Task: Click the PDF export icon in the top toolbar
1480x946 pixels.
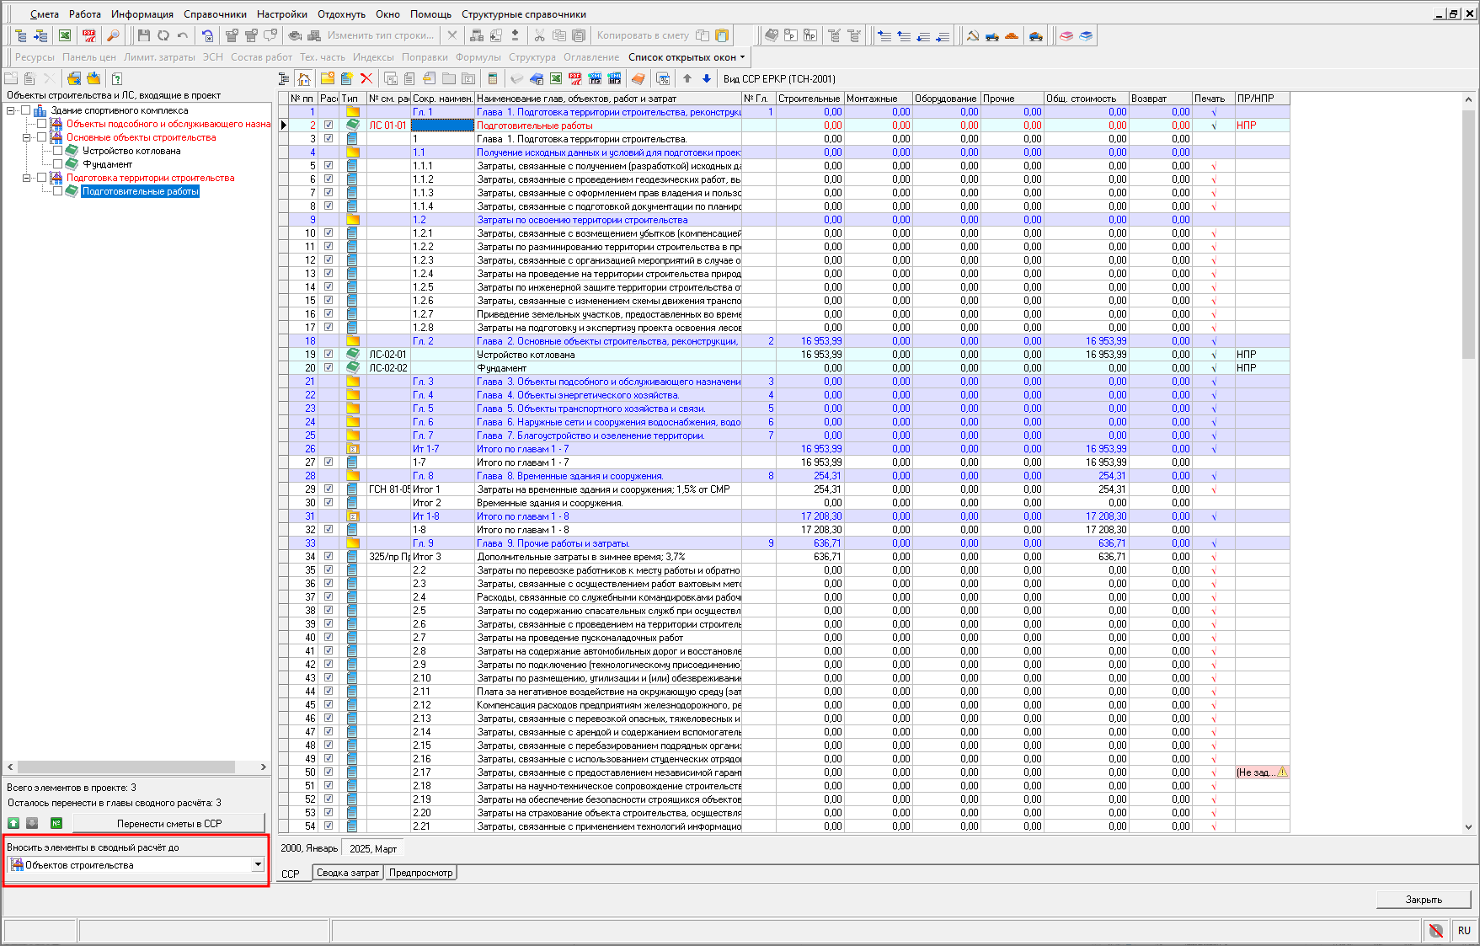Action: pos(88,35)
